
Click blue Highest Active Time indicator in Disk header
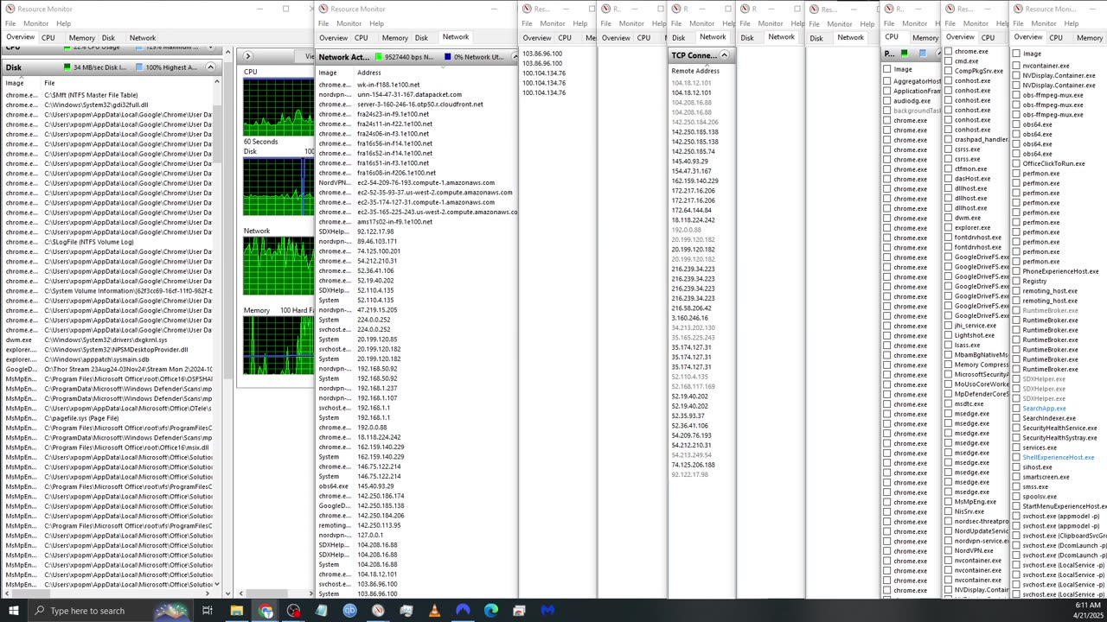point(139,67)
